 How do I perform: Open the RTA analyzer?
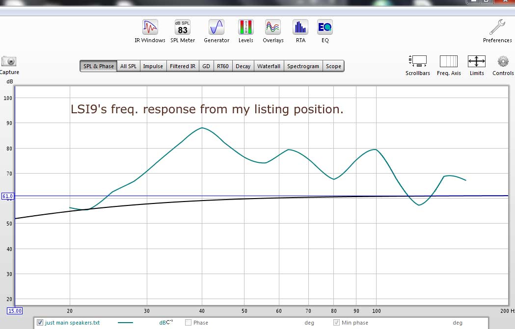point(300,31)
